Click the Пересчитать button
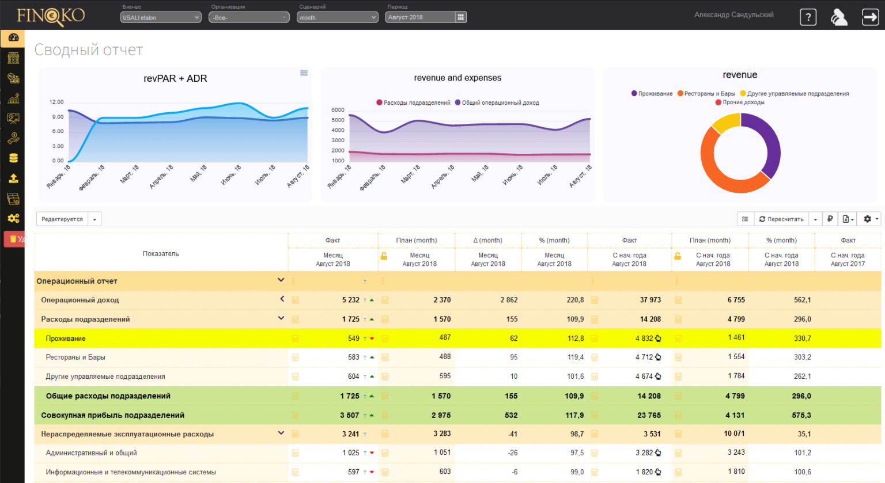 pyautogui.click(x=781, y=219)
